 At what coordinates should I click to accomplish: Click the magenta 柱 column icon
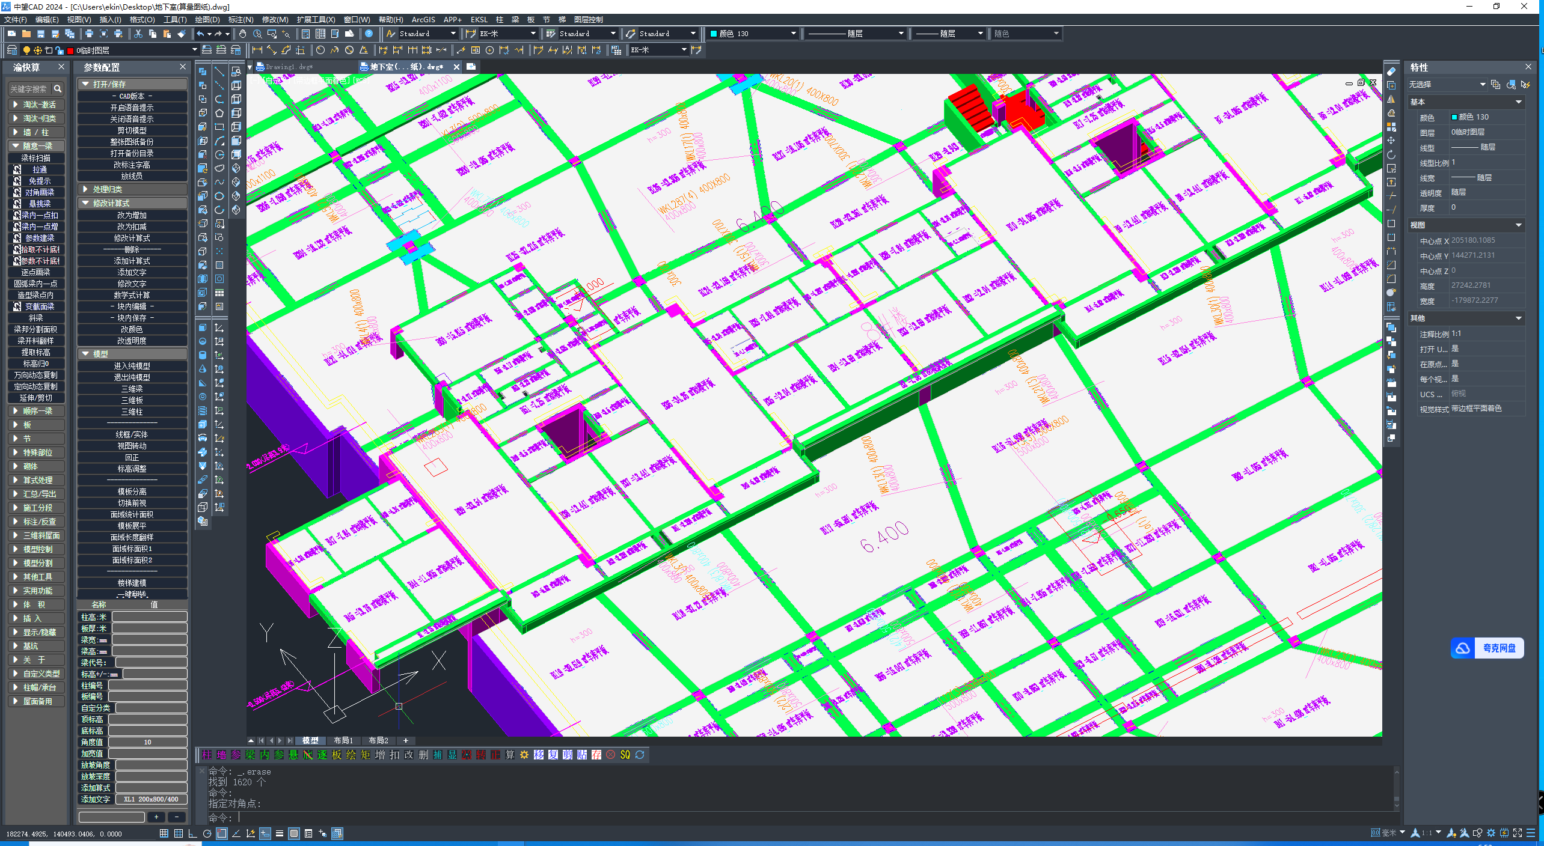point(207,755)
